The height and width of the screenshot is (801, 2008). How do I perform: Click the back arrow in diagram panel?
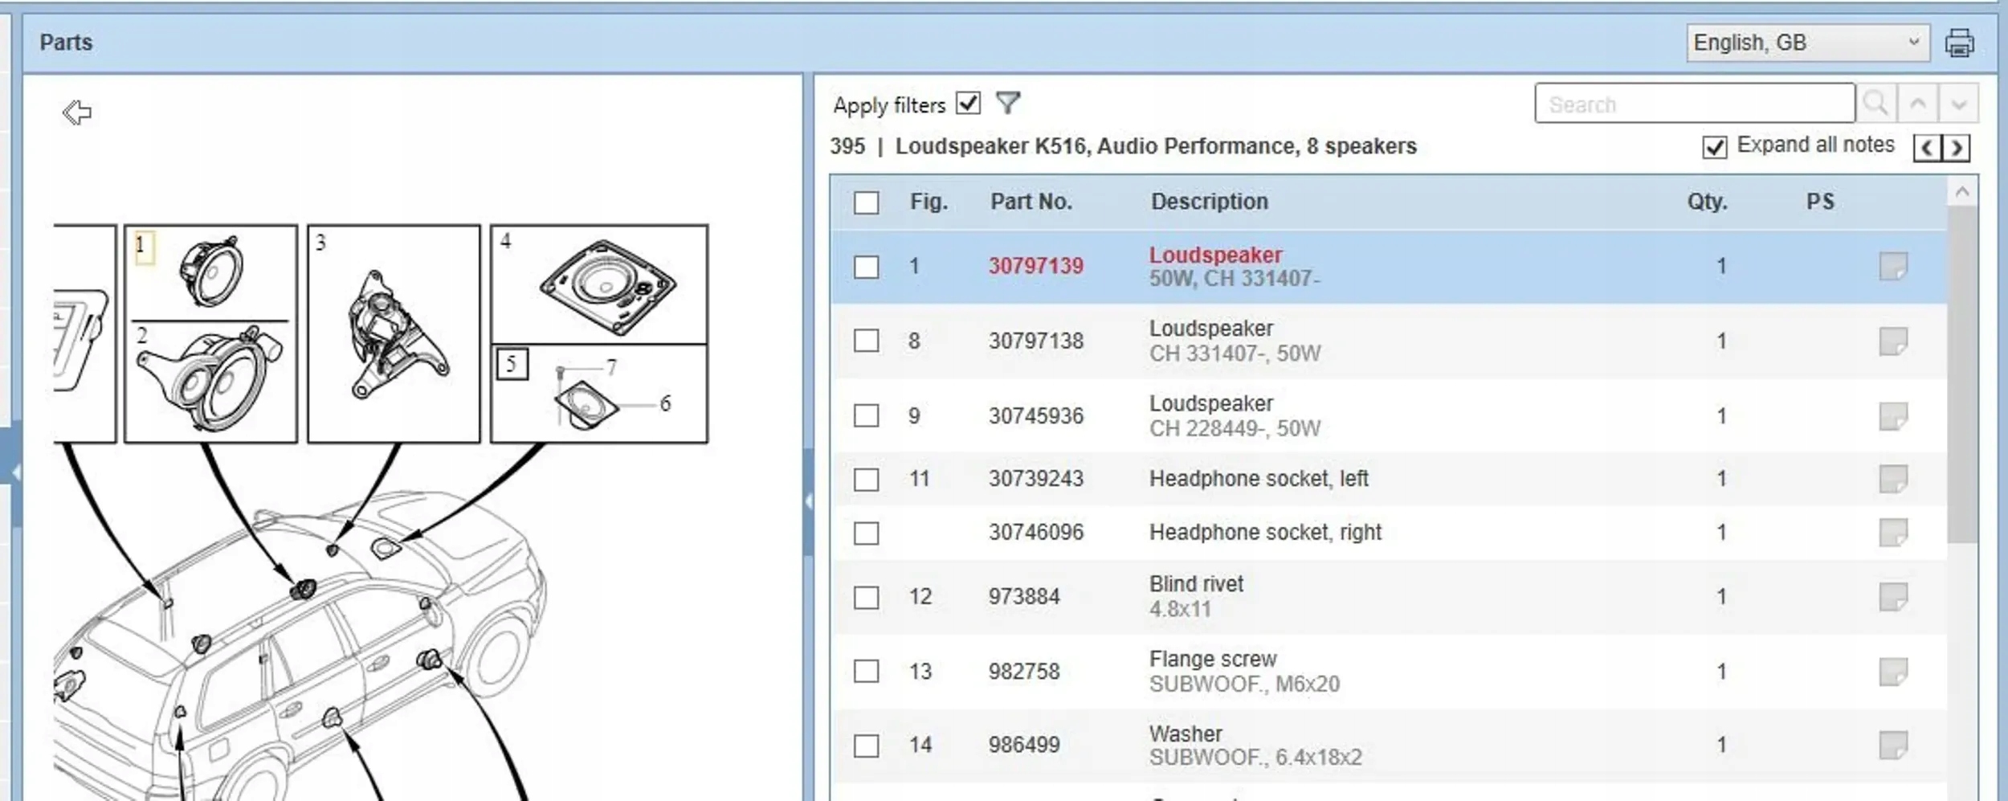(x=77, y=112)
